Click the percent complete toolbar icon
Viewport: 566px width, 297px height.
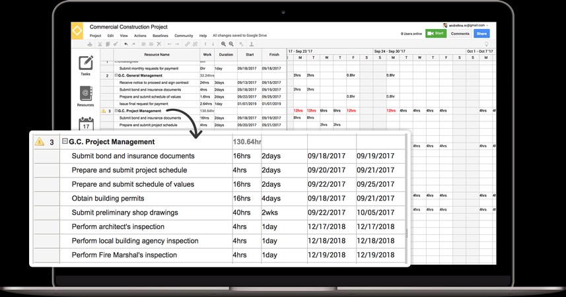pos(241,44)
